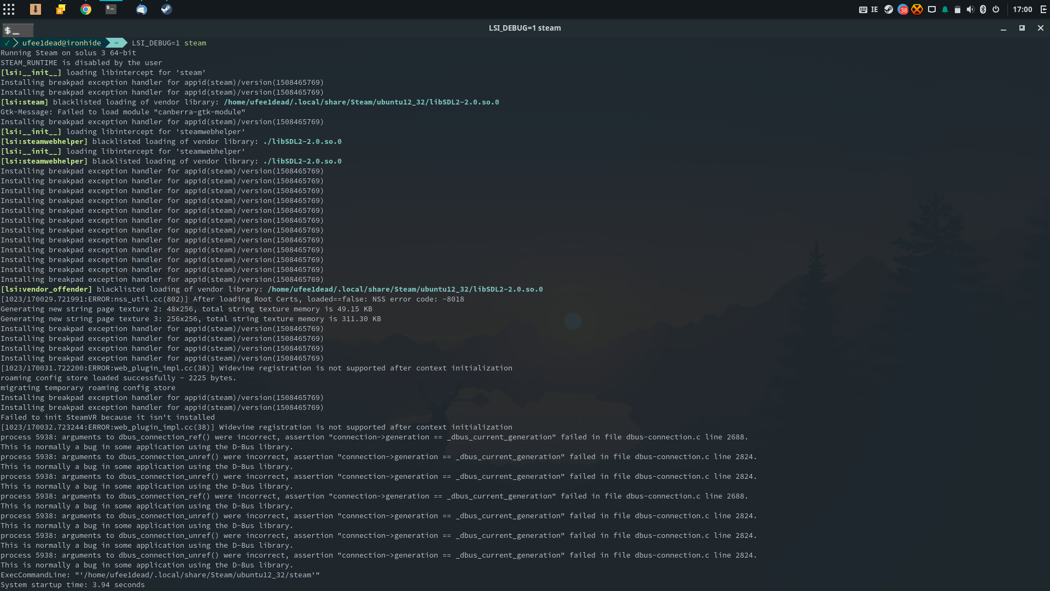Switch to Steam from the panel launcher
1050x591 pixels.
tap(167, 9)
